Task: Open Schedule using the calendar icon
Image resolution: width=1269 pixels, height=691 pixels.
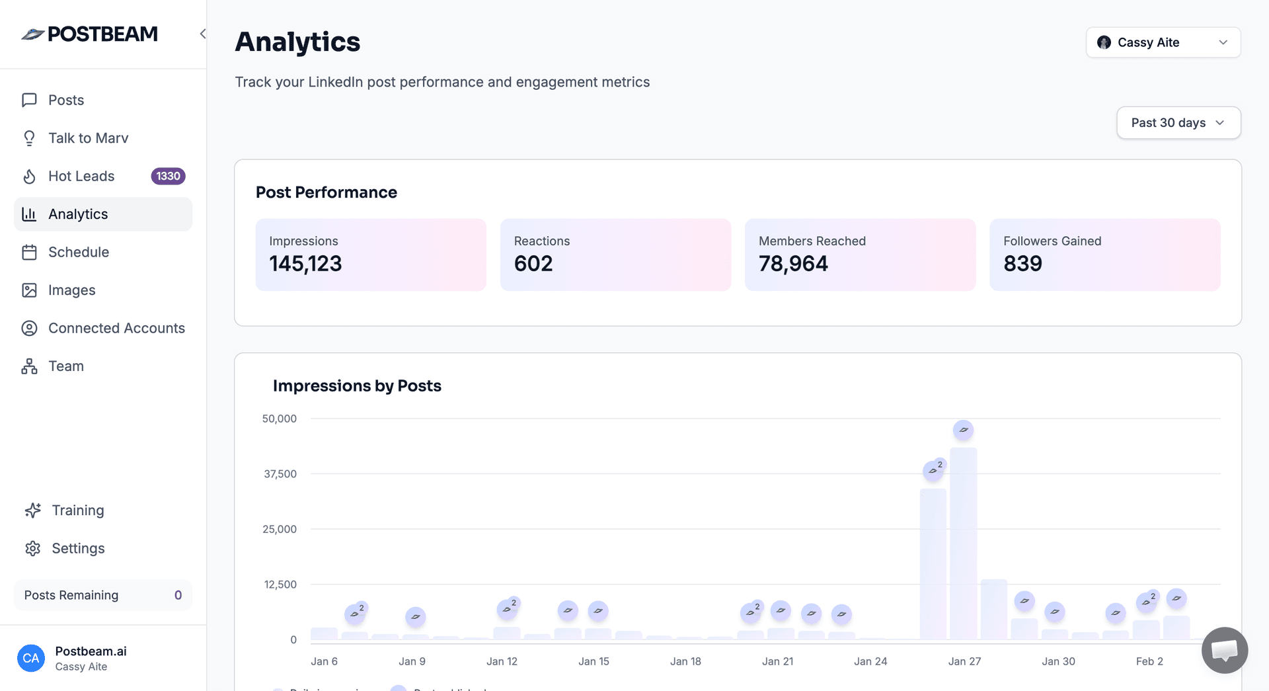Action: point(29,252)
